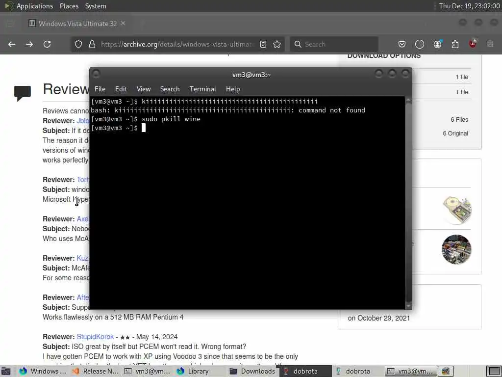The width and height of the screenshot is (502, 377).
Task: Open the Places menu in top panel
Action: point(69,6)
